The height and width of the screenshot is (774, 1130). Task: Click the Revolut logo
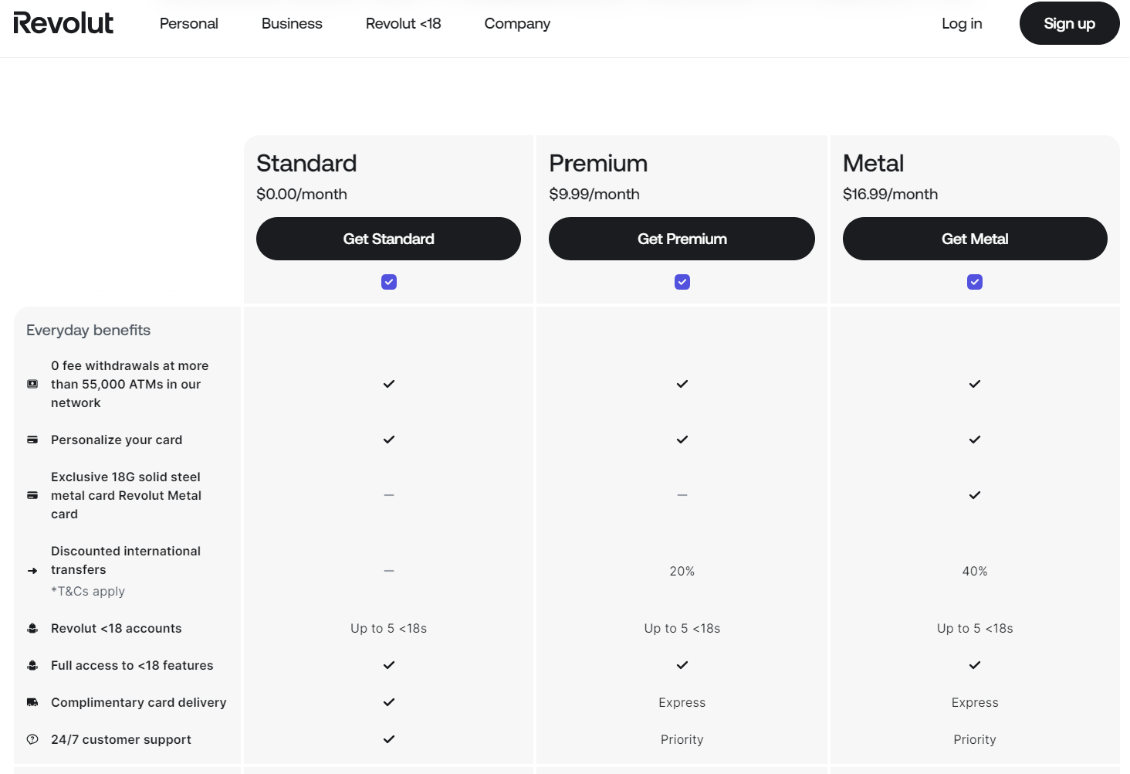point(63,23)
